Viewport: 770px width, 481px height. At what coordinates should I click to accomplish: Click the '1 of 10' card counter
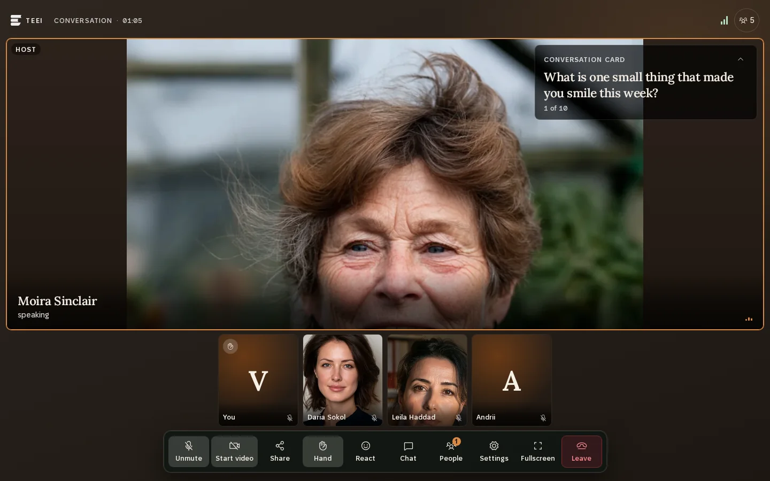pyautogui.click(x=556, y=108)
